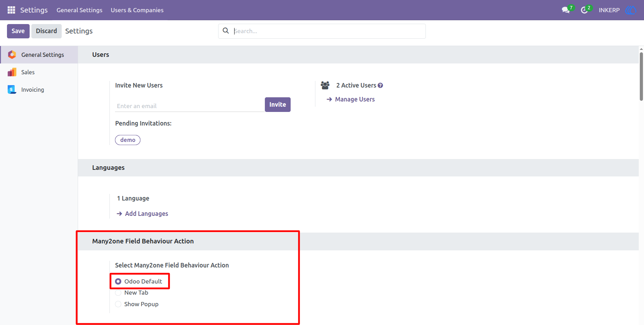Open the conversations chat bubble icon
The height and width of the screenshot is (325, 644).
coord(566,10)
